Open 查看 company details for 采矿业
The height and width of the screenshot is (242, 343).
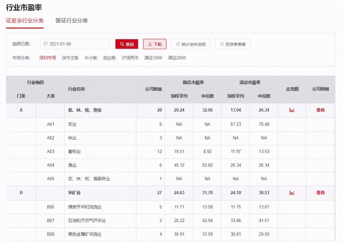(x=320, y=193)
